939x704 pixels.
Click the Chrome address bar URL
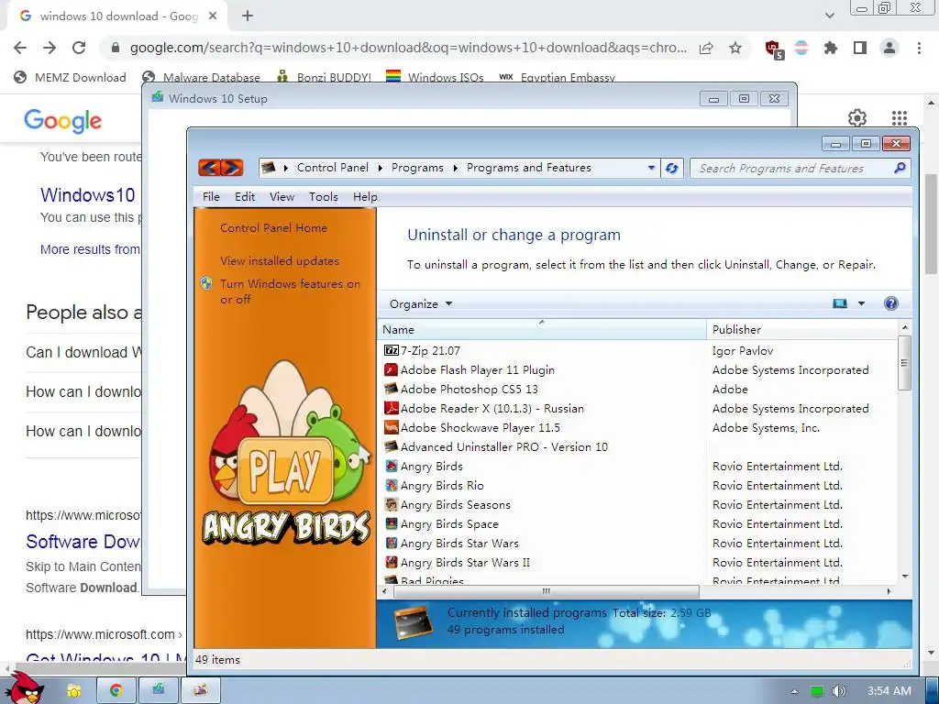pyautogui.click(x=407, y=48)
